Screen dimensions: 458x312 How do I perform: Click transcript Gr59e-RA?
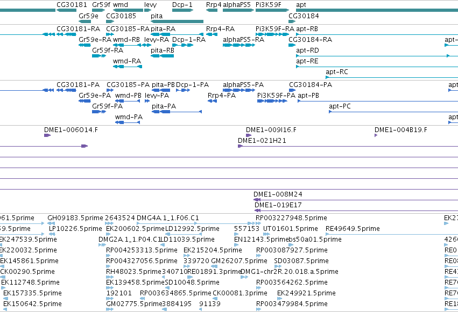(95, 40)
